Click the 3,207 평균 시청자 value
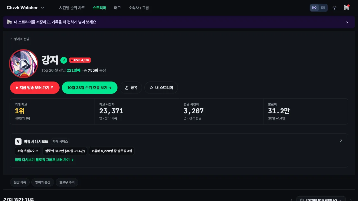 pos(194,111)
